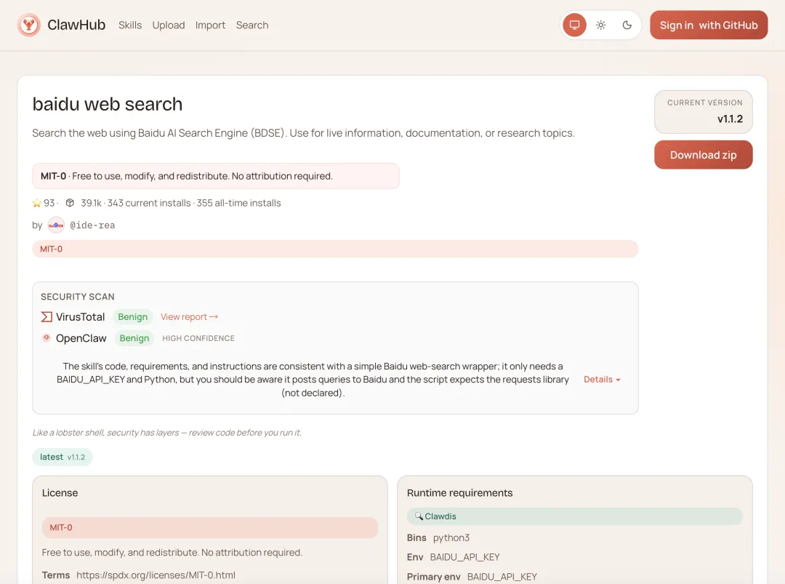The image size is (785, 584).
Task: Click the Runtime requirements heading
Action: pyautogui.click(x=459, y=493)
